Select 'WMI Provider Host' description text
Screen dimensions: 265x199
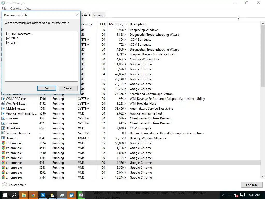[143, 103]
